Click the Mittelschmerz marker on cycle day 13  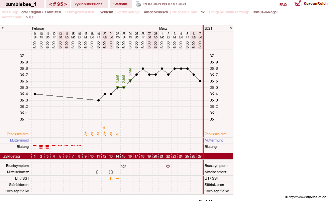(111, 172)
